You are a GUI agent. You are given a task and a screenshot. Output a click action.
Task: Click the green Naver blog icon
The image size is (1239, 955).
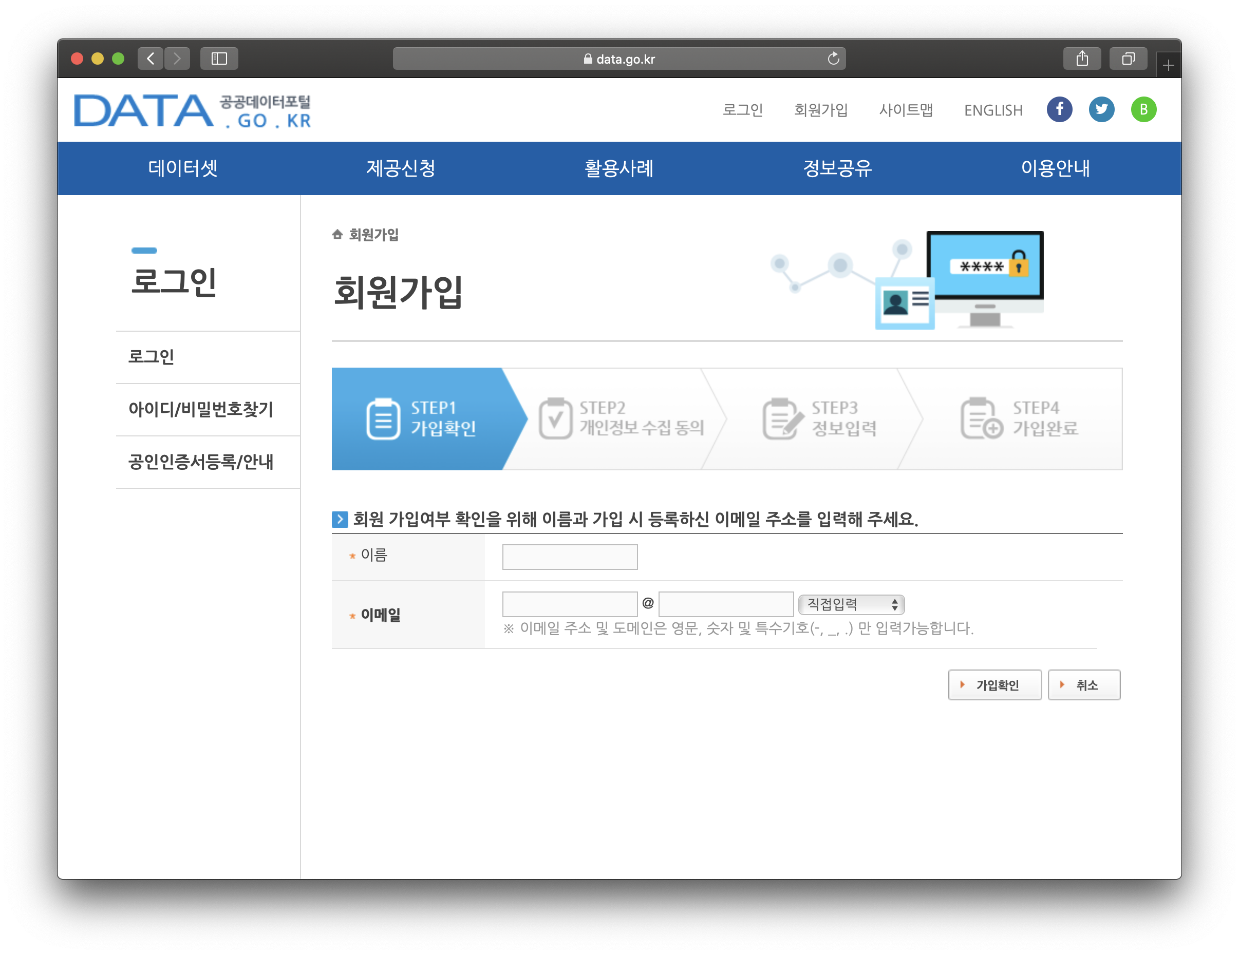pyautogui.click(x=1143, y=109)
